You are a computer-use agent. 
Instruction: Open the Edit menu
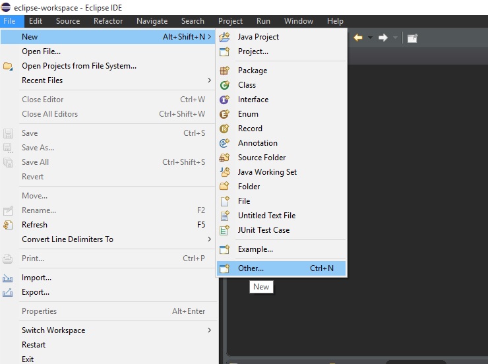(x=36, y=21)
